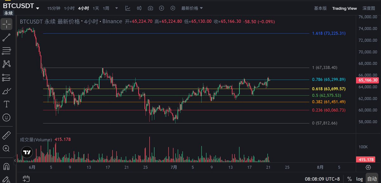The image size is (381, 183).
Task: Expand the BTCUSDT symbol dropdown arrow
Action: [38, 8]
